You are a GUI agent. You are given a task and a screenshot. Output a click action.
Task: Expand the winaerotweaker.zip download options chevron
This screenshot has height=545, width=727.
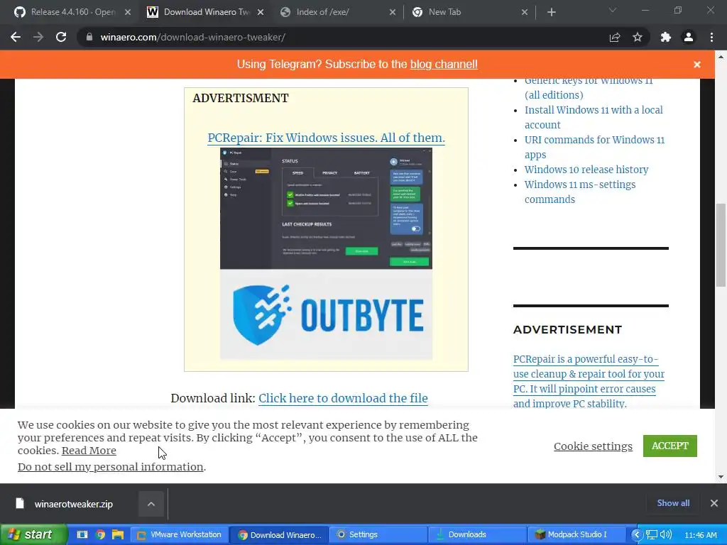coord(151,504)
